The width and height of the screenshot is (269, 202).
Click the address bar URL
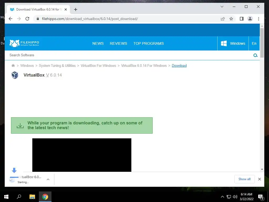[x=90, y=19]
